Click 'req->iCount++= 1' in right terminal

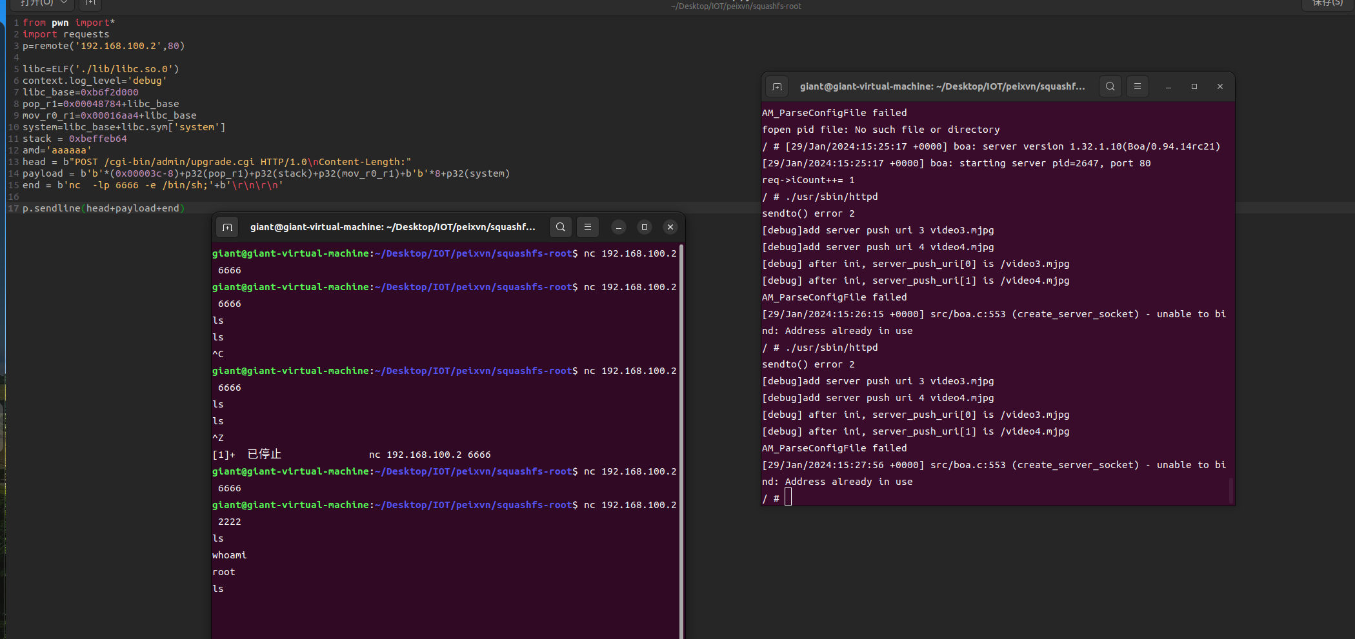click(x=808, y=180)
